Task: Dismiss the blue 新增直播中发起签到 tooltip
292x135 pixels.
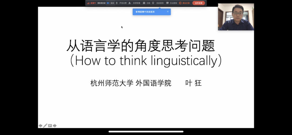Action: pyautogui.click(x=168, y=12)
